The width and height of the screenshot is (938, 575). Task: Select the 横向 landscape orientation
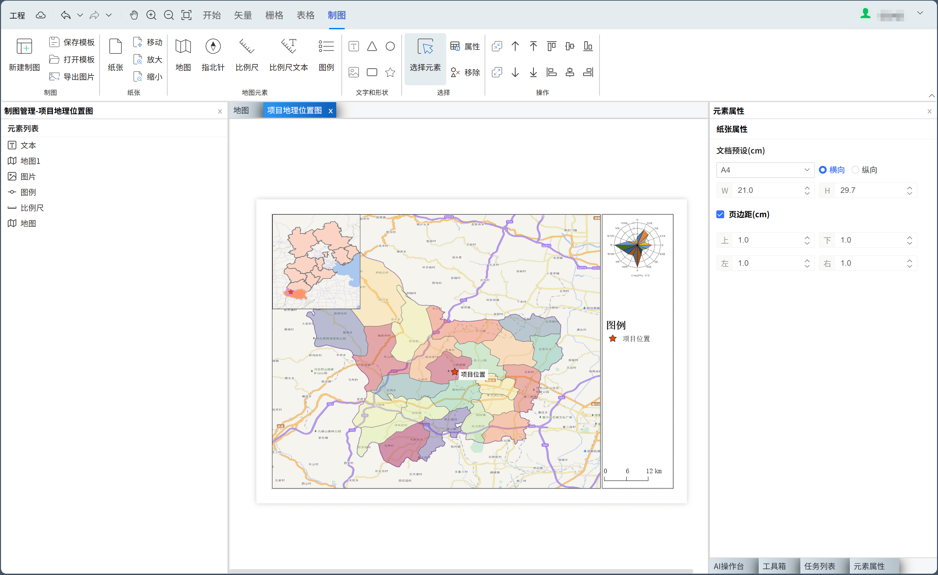[823, 170]
